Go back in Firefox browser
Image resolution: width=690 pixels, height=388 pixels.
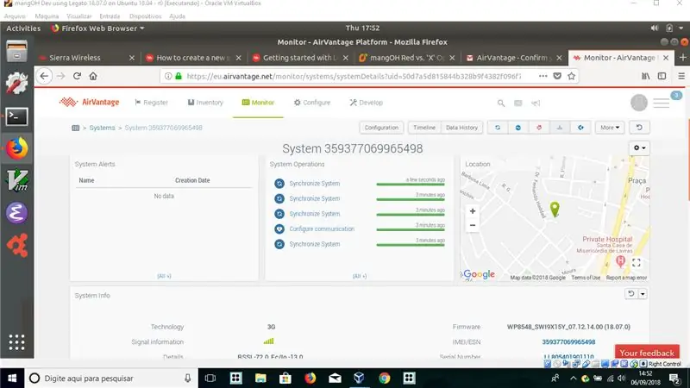coord(44,76)
